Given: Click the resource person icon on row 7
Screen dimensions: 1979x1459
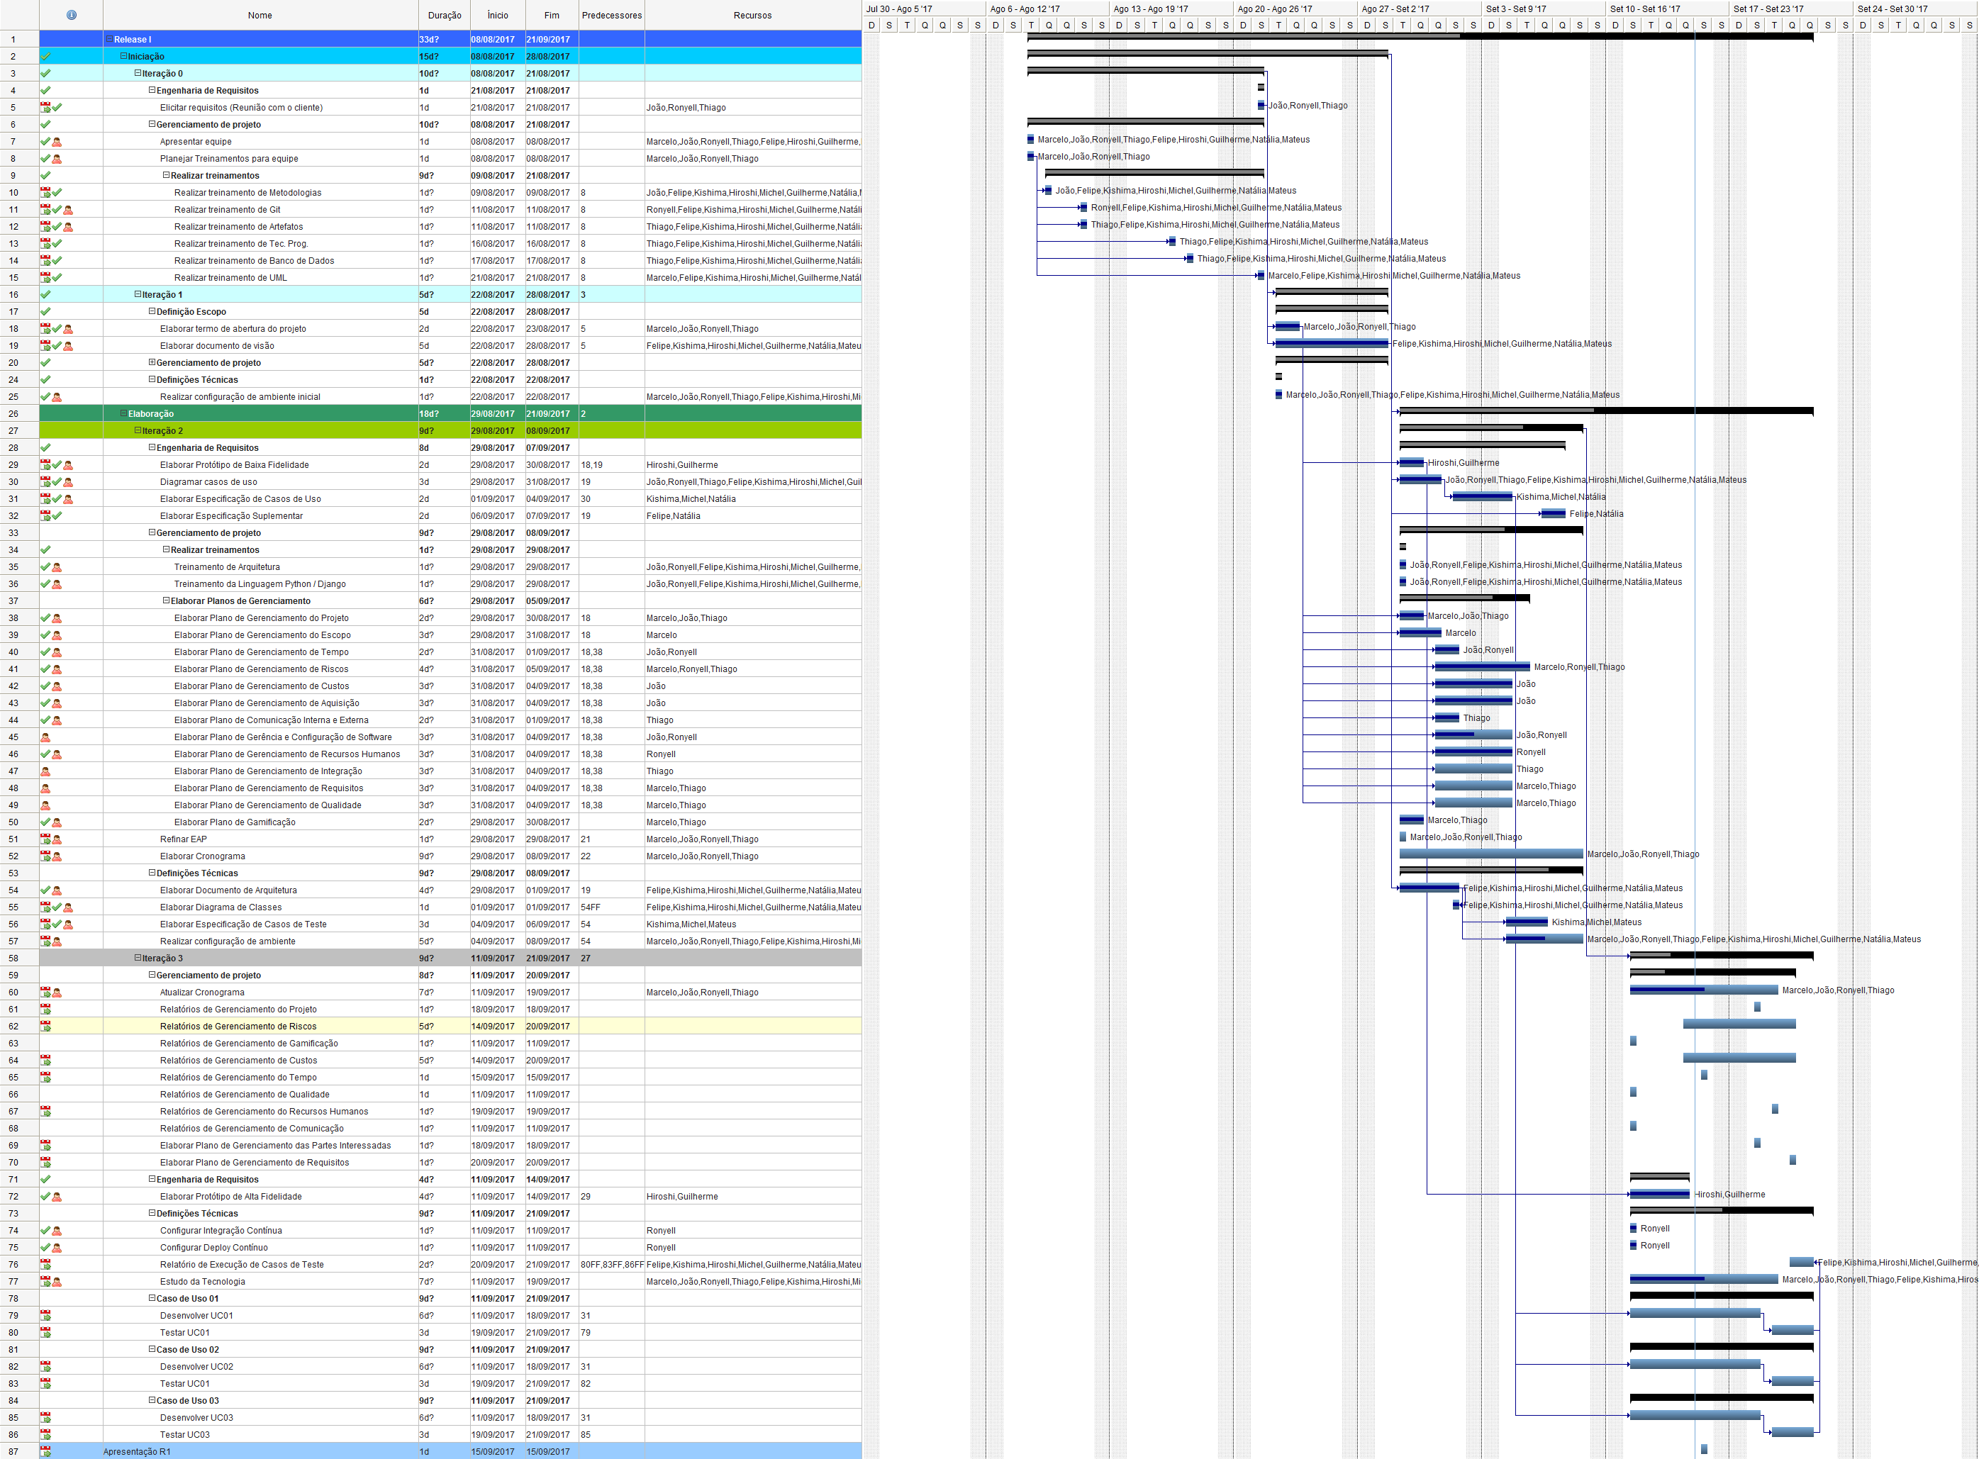Looking at the screenshot, I should [x=57, y=142].
